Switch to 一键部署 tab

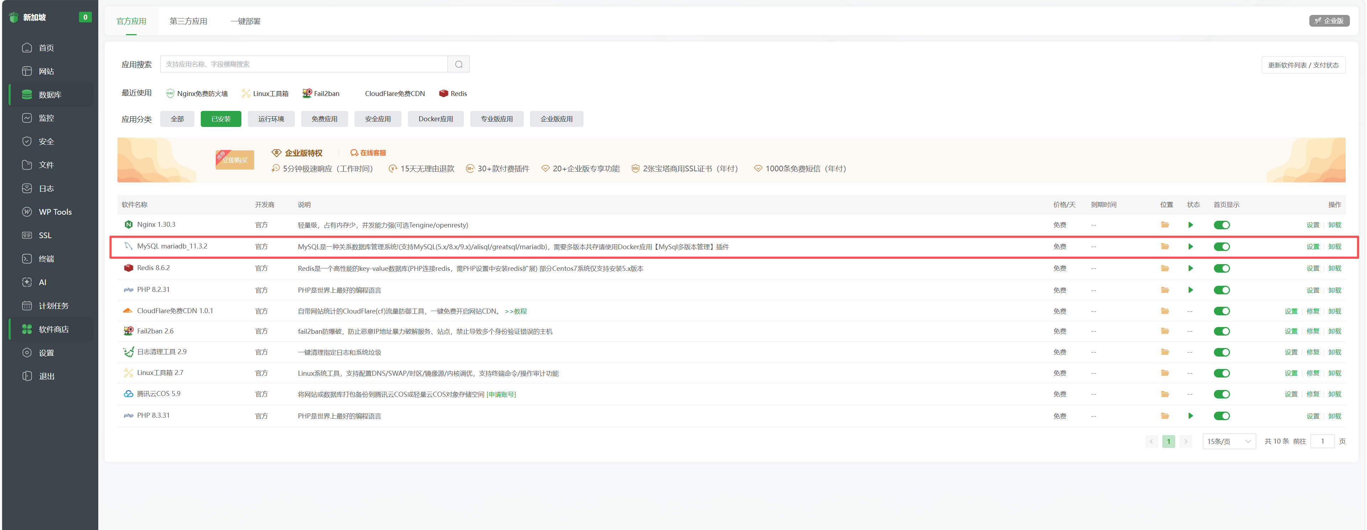[245, 21]
